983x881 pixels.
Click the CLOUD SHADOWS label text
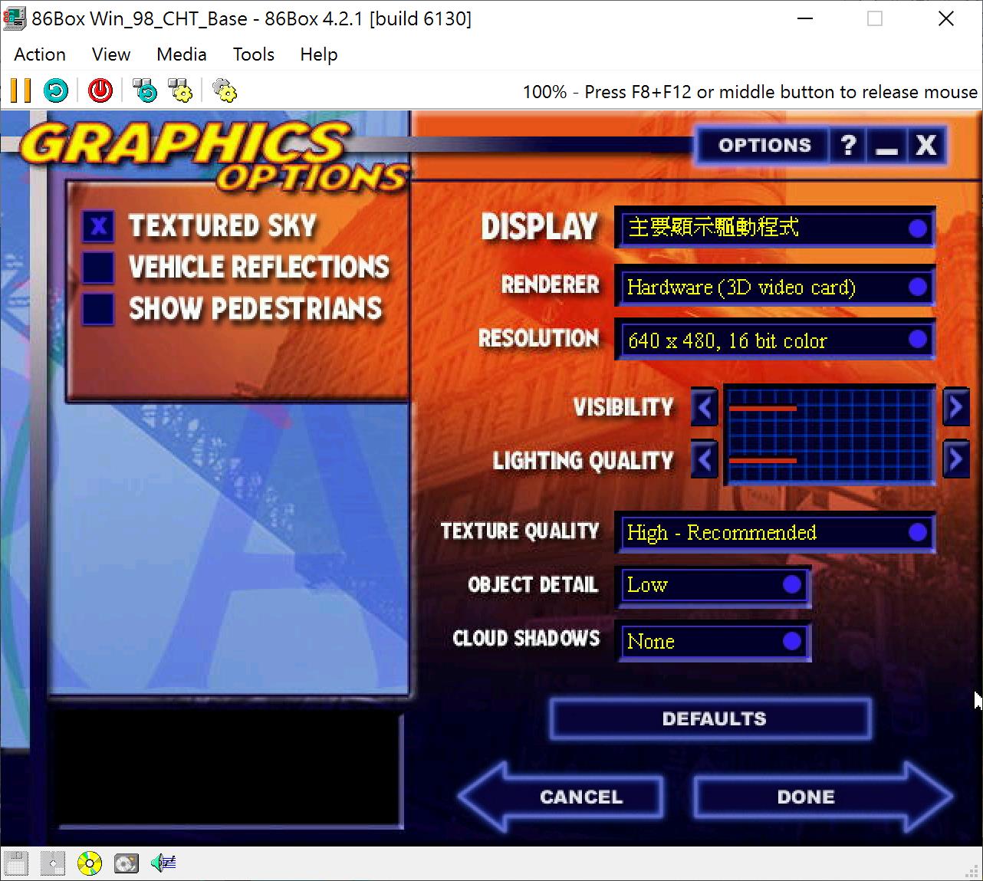point(526,638)
